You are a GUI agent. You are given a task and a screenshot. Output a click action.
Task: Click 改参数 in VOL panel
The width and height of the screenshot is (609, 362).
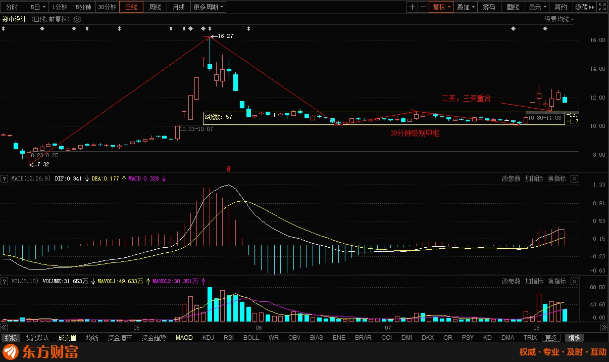point(511,281)
